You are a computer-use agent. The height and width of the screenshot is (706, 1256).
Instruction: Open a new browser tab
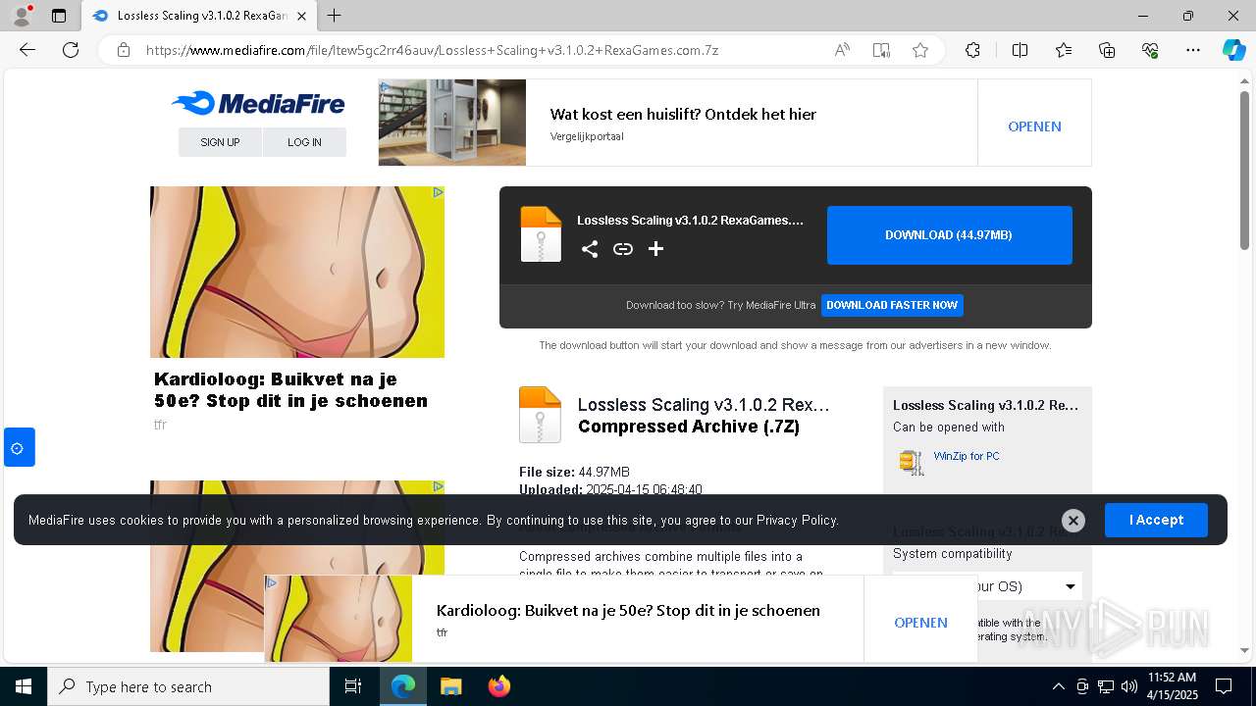click(x=335, y=16)
